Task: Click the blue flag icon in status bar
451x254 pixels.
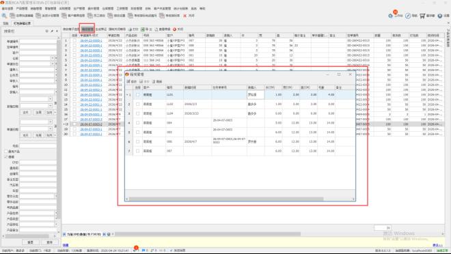Action: pos(143,251)
